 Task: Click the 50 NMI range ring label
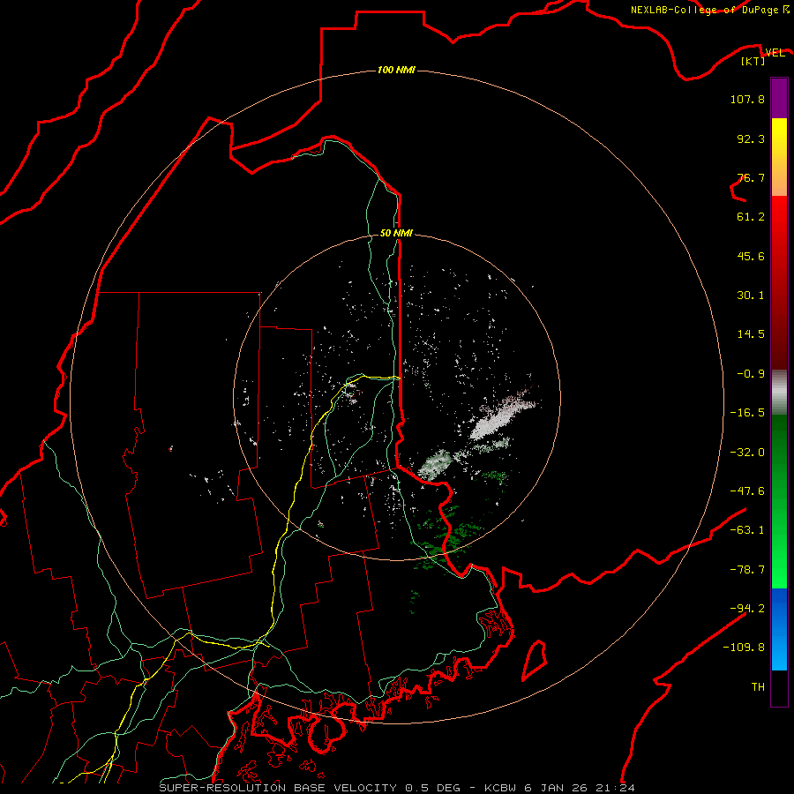(396, 233)
